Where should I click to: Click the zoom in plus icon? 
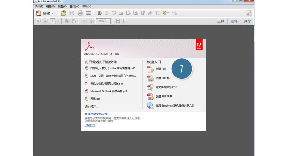point(91,21)
